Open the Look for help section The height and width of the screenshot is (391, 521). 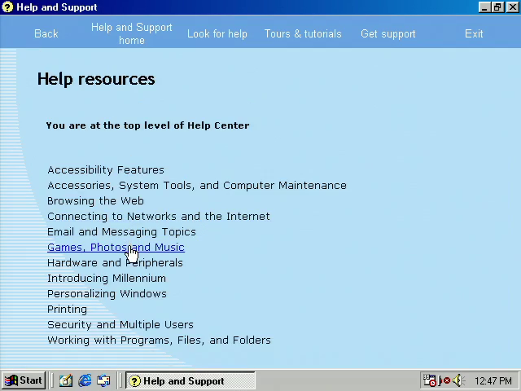(x=217, y=33)
